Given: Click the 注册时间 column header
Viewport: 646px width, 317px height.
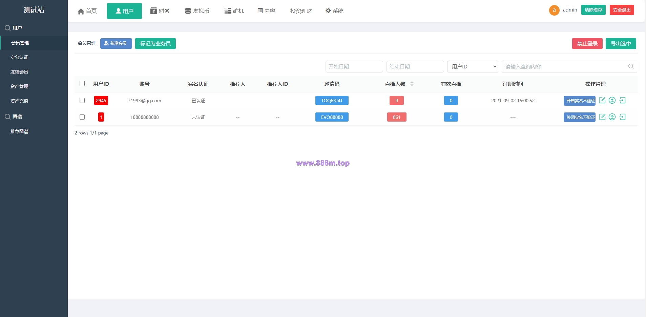Looking at the screenshot, I should point(513,84).
